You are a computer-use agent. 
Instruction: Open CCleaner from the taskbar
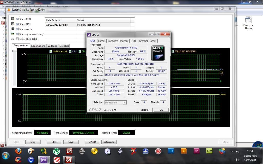[x=18, y=160]
